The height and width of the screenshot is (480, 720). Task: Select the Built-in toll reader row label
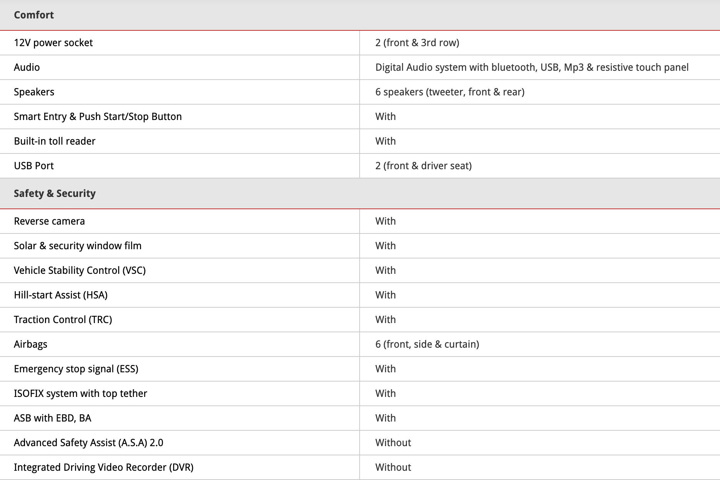(55, 141)
